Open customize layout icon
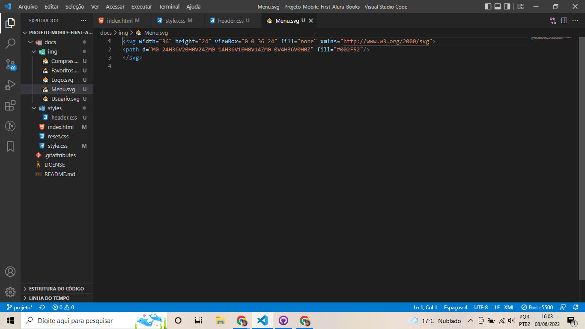585x329 pixels. tap(520, 6)
